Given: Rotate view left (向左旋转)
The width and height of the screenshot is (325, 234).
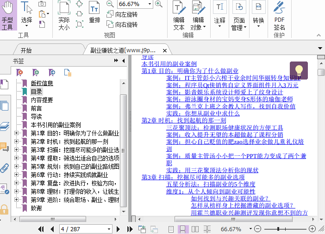Looking at the screenshot, I should pos(122,14).
